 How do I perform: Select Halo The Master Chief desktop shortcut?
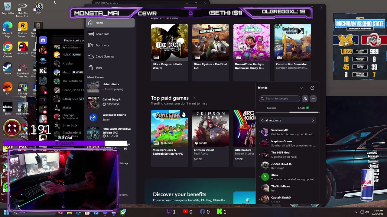point(23,10)
